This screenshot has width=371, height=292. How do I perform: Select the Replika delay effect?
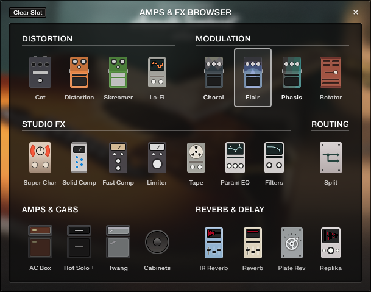click(331, 243)
